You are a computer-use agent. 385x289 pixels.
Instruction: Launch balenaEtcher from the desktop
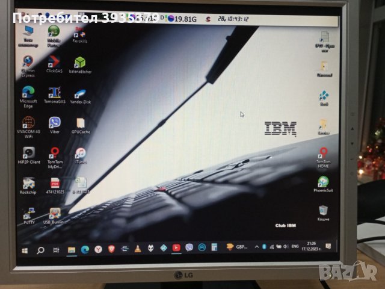click(x=79, y=64)
